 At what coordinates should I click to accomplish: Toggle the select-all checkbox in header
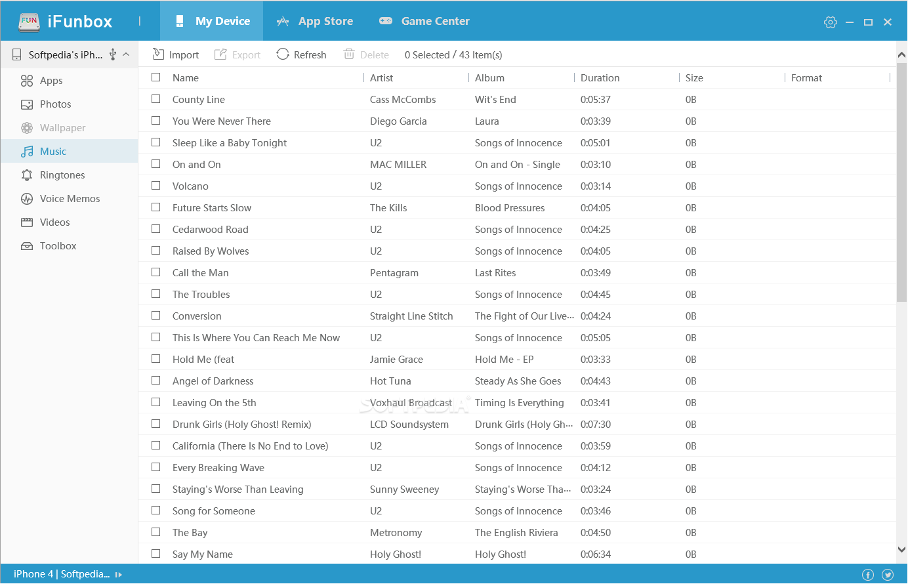tap(156, 77)
